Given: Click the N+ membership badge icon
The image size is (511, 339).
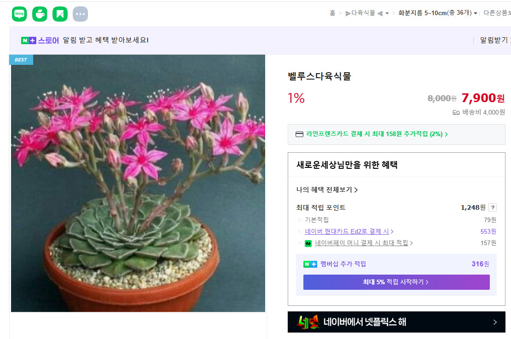Looking at the screenshot, I should 310,264.
